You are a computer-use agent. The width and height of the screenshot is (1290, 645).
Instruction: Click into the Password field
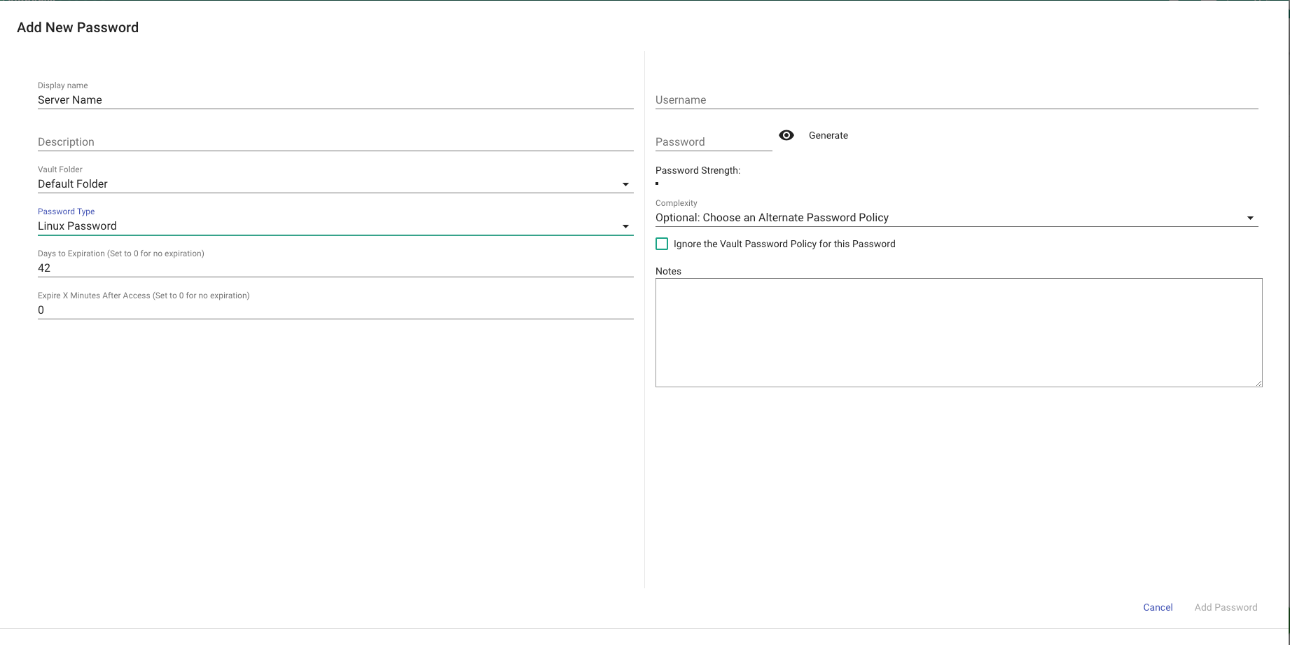coord(714,142)
